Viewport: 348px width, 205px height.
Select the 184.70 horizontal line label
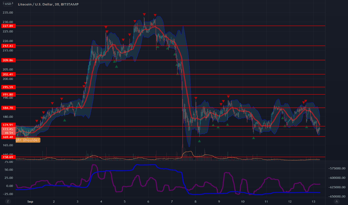click(8, 108)
